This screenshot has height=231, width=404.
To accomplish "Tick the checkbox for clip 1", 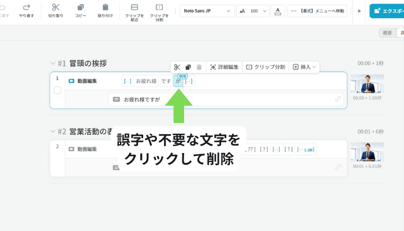I will (57, 91).
